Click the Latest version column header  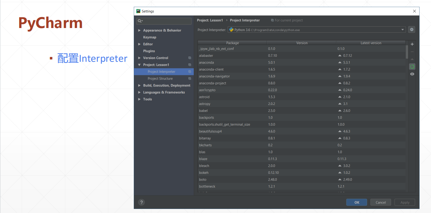[371, 43]
